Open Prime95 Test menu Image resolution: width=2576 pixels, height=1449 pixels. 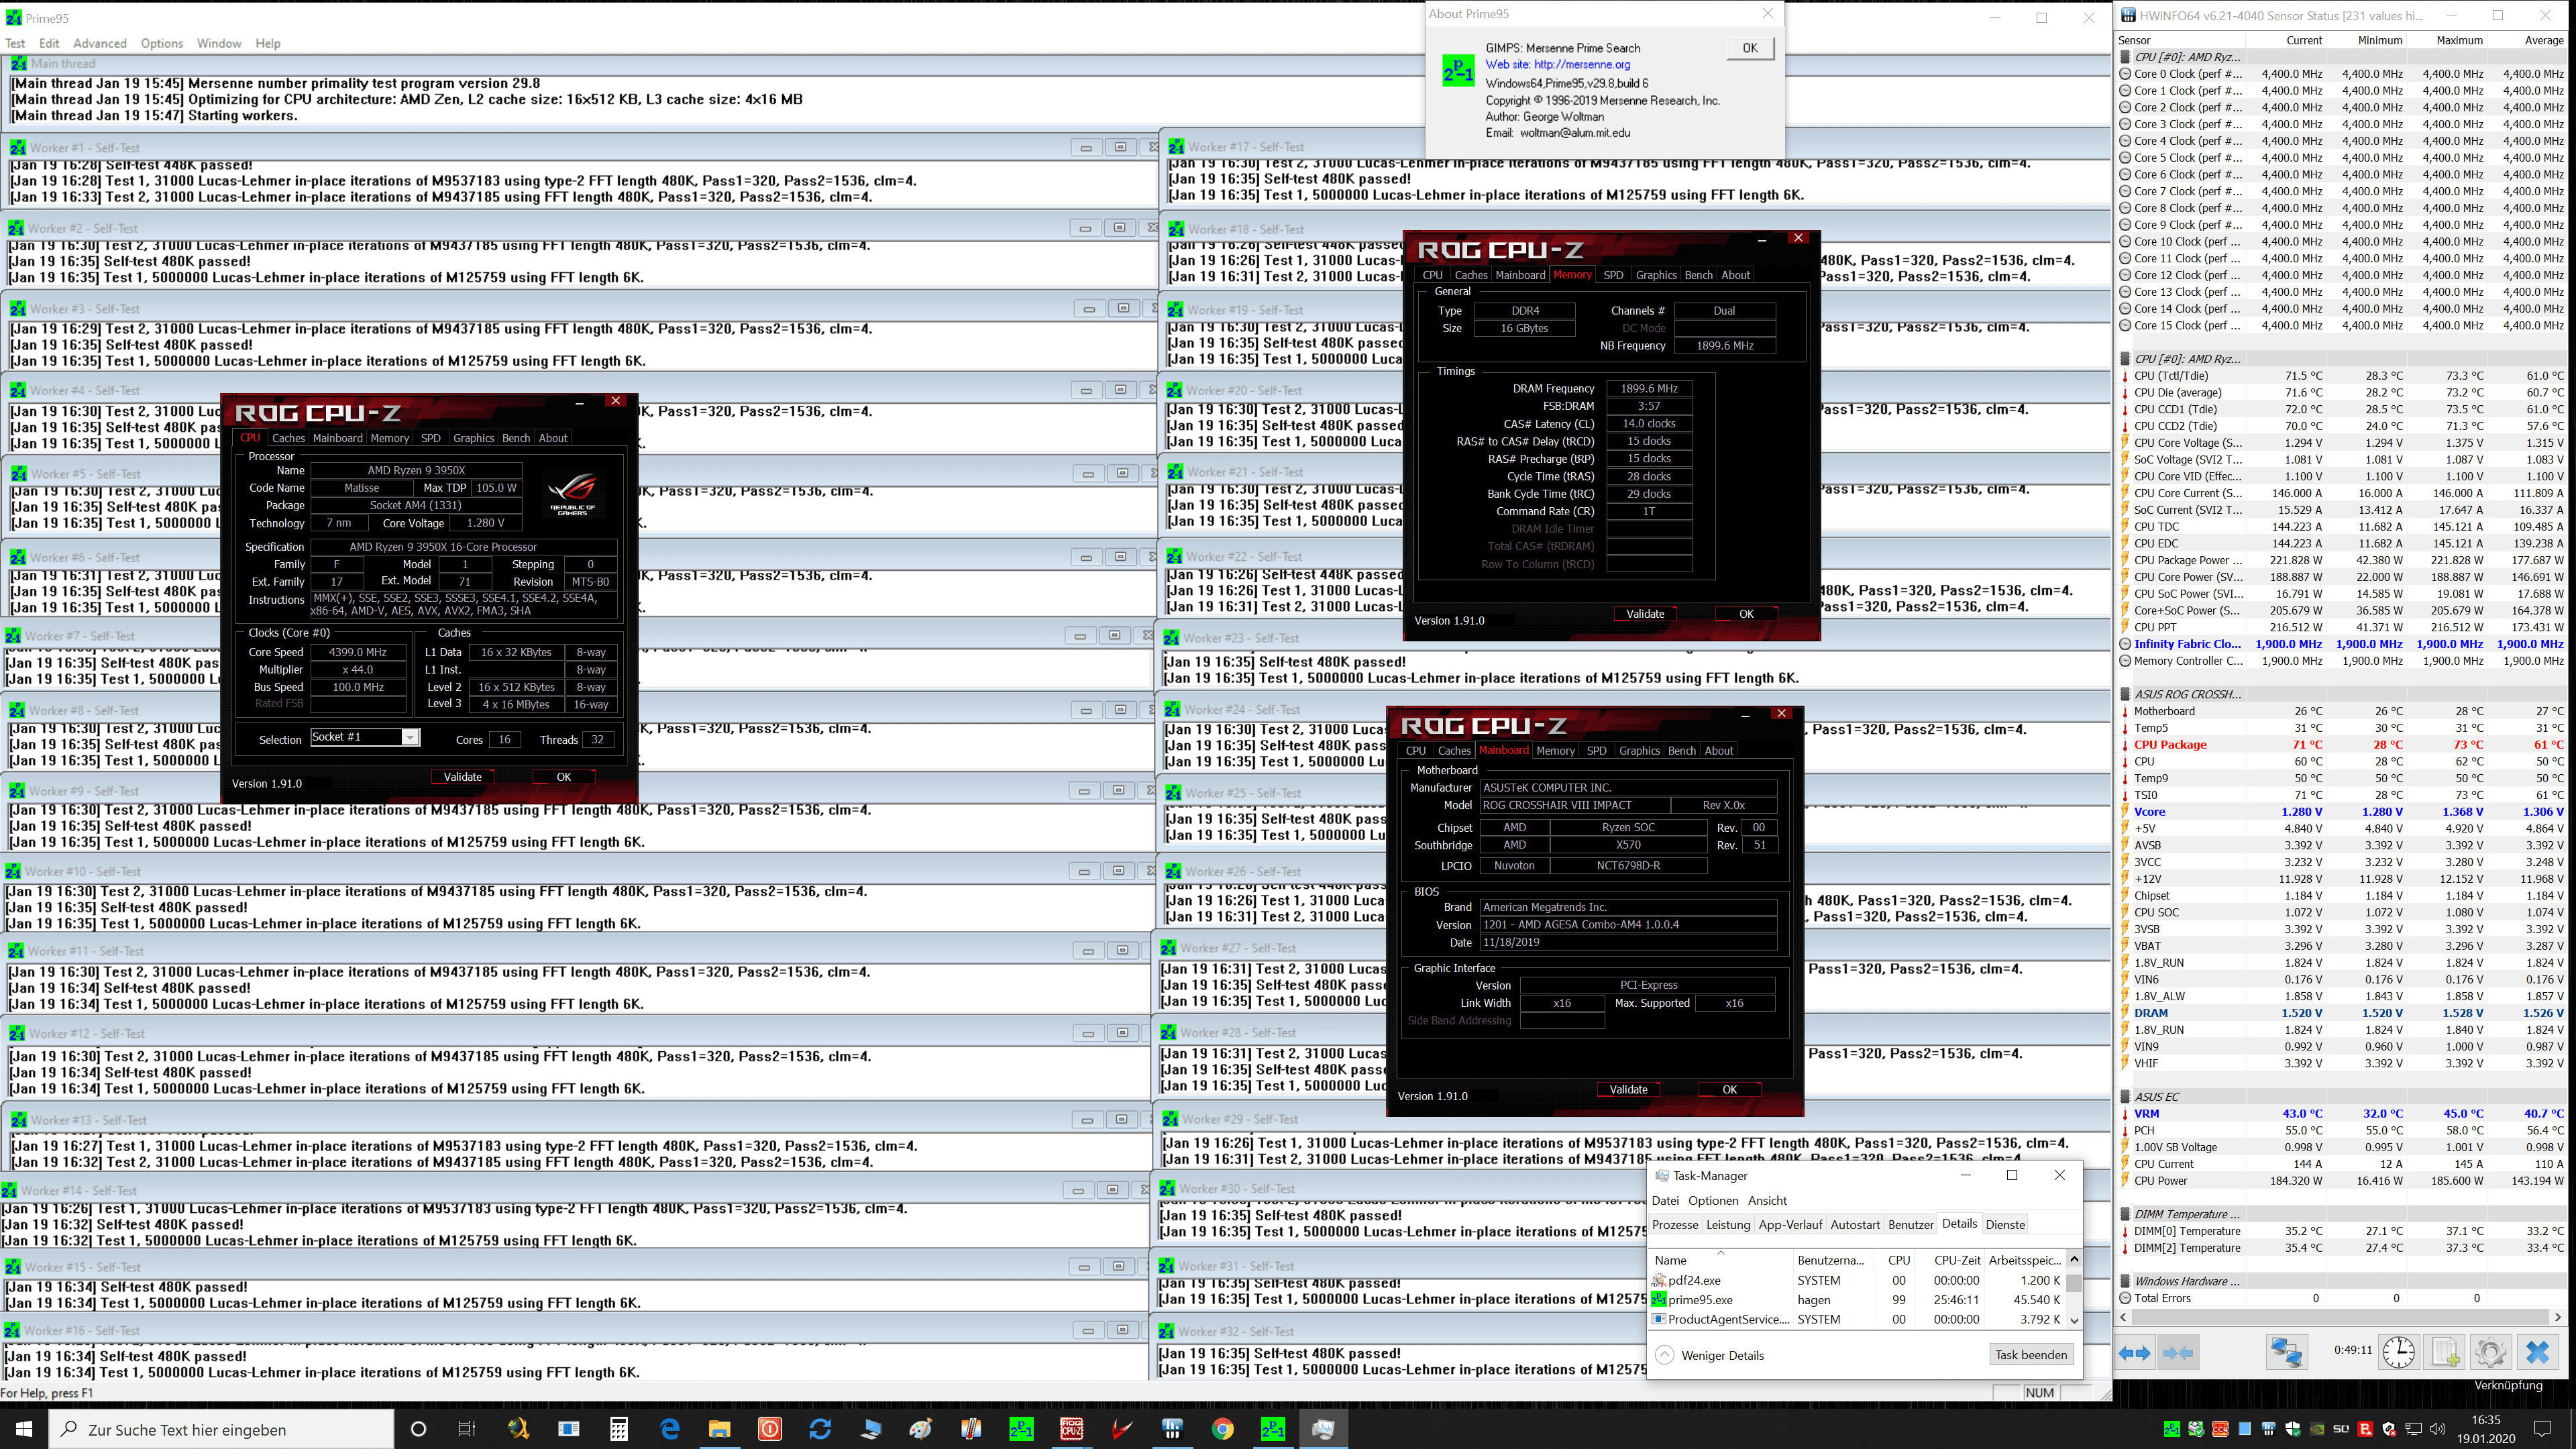[15, 43]
